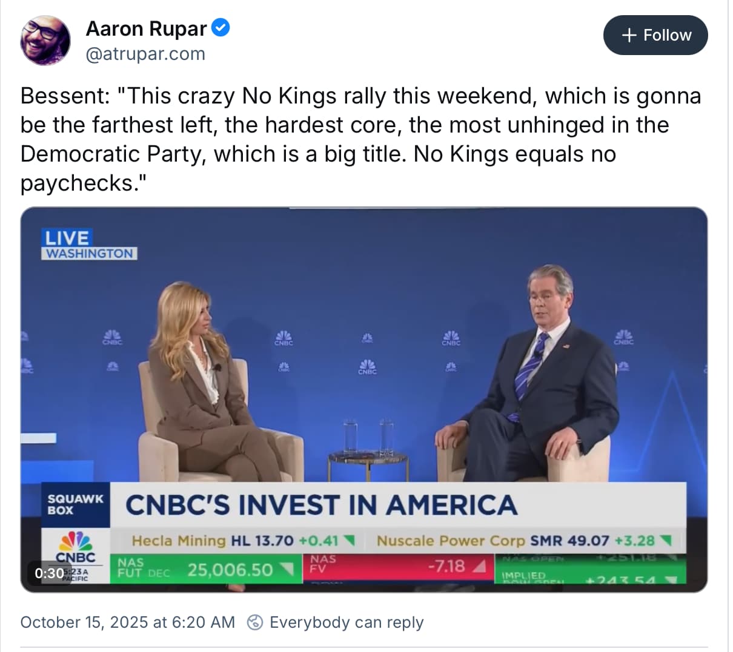733x652 pixels.
Task: Click the red -7.18 NAS FV box
Action: click(x=397, y=567)
